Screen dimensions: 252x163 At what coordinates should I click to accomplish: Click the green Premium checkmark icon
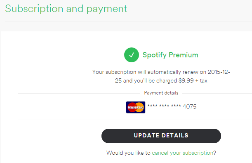tap(132, 55)
